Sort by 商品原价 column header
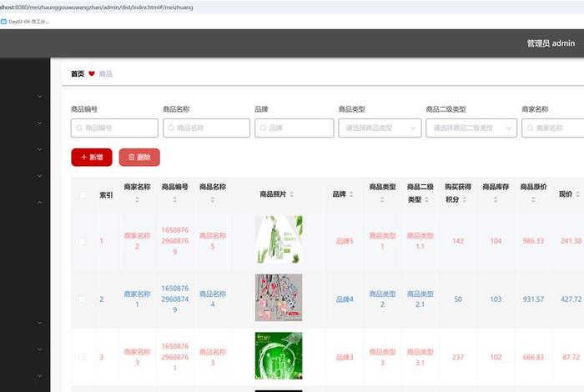The image size is (584, 392). 533,200
